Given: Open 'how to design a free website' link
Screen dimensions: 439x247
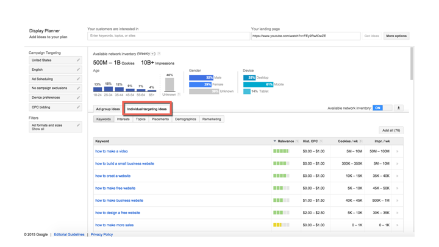Looking at the screenshot, I should [118, 213].
